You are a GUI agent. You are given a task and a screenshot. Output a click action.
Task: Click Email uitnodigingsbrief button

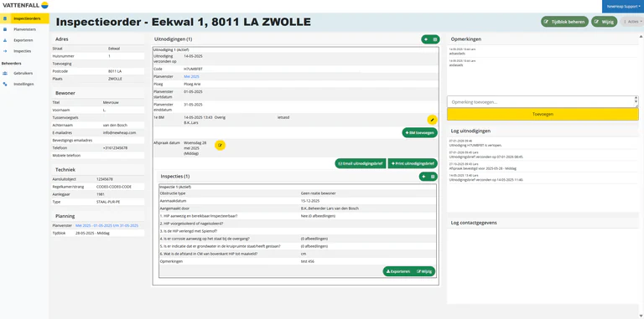click(361, 163)
